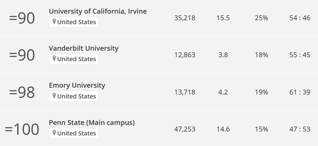Click United States tag below UC Irvine
318x146 pixels.
pyautogui.click(x=74, y=22)
